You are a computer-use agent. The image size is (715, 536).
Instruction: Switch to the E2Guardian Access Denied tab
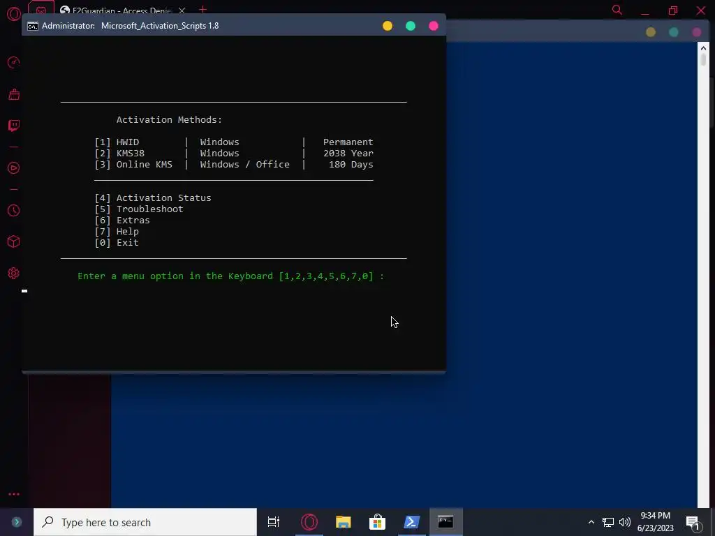click(116, 10)
